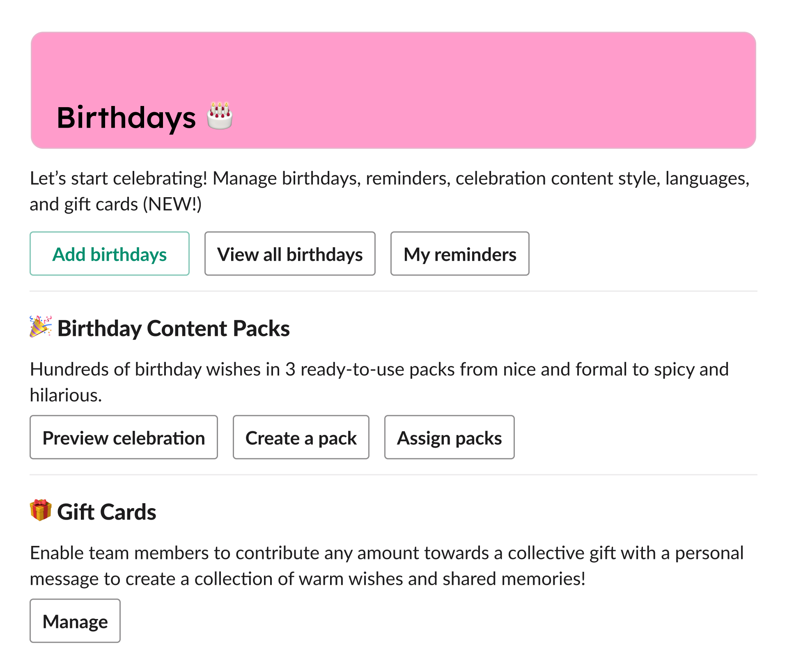Click Manage under Gift Cards

tap(75, 621)
